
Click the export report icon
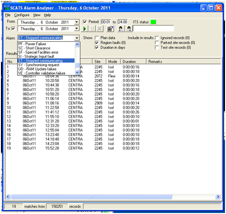[110, 29]
